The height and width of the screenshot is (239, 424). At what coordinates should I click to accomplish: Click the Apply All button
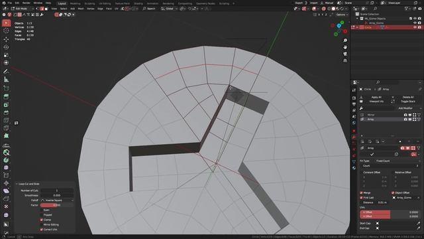(376, 97)
